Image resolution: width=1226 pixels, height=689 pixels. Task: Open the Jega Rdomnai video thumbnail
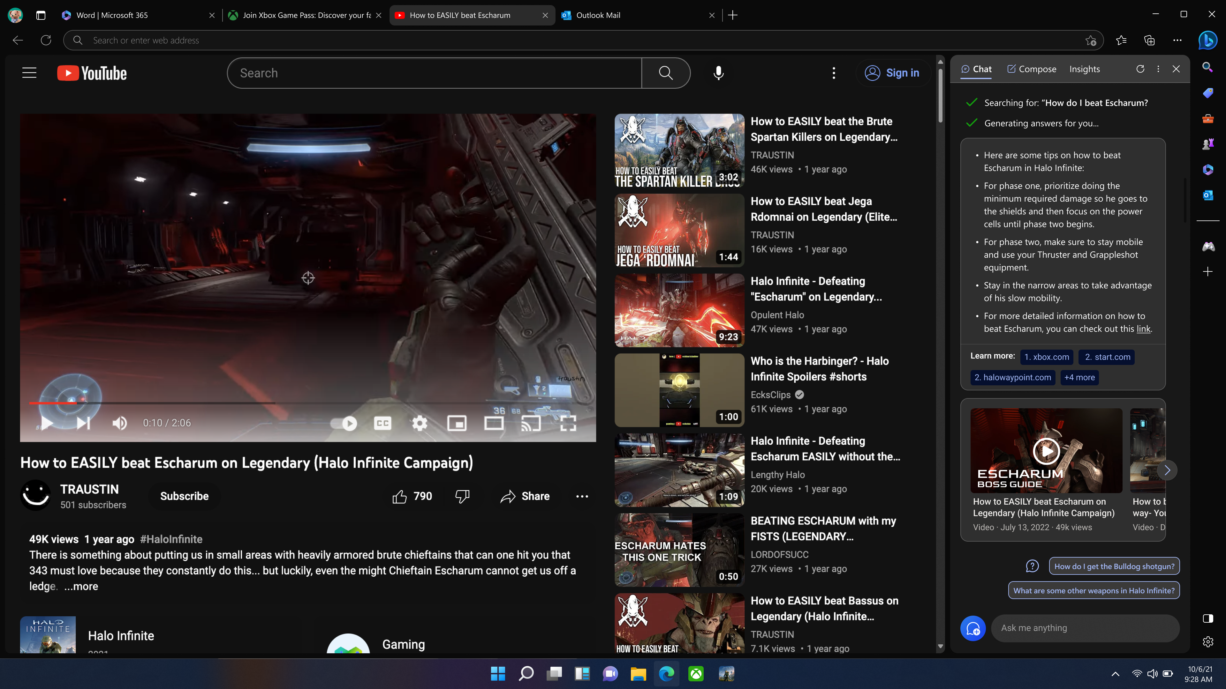pyautogui.click(x=679, y=230)
